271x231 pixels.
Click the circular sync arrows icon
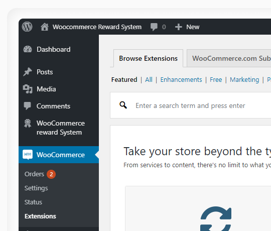216,219
